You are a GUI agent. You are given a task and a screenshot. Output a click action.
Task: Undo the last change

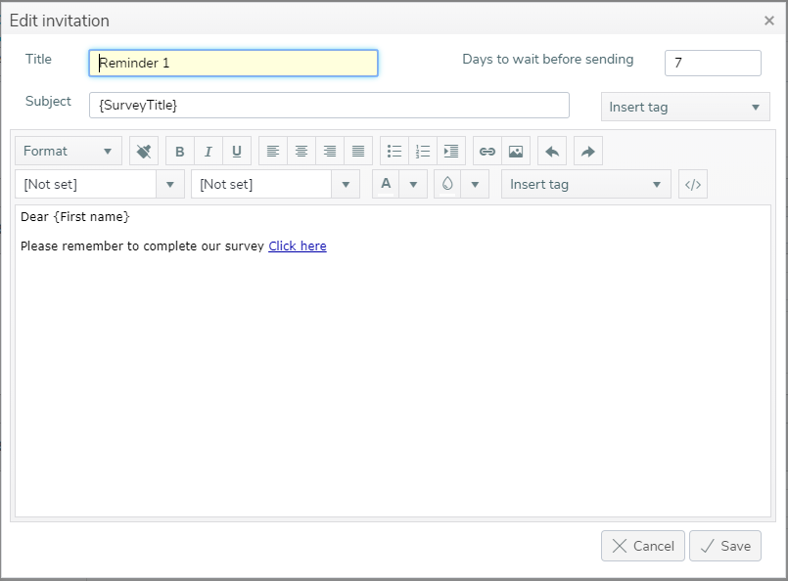coord(552,152)
